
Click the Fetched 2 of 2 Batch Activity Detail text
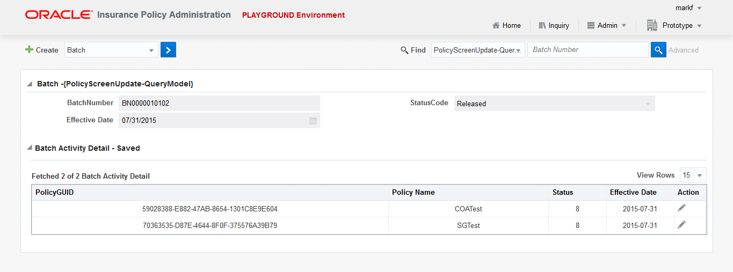(91, 176)
